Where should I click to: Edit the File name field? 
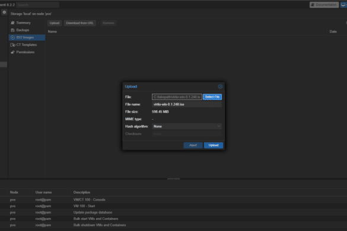(x=187, y=104)
